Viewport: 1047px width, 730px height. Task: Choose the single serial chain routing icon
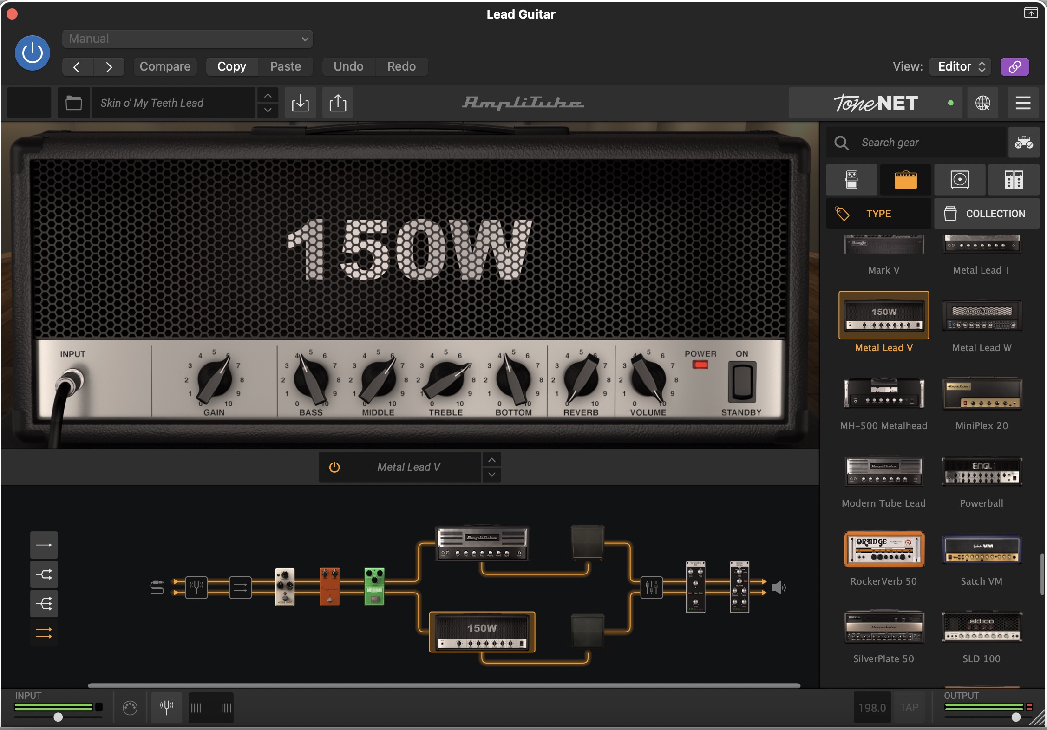(x=44, y=545)
